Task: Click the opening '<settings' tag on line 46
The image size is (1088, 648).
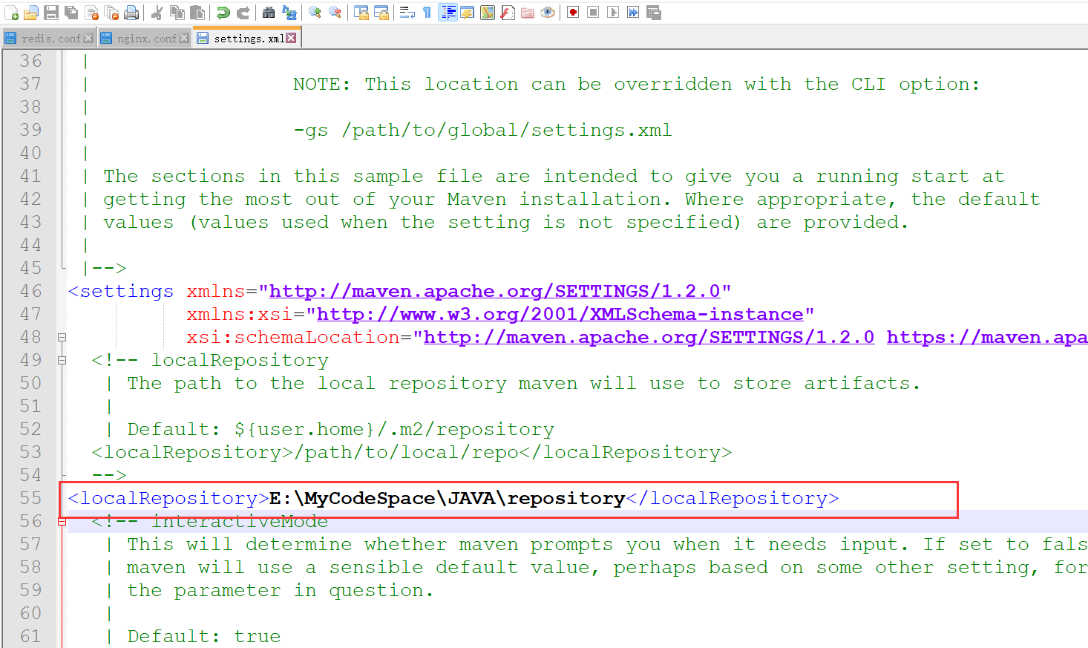Action: 120,291
